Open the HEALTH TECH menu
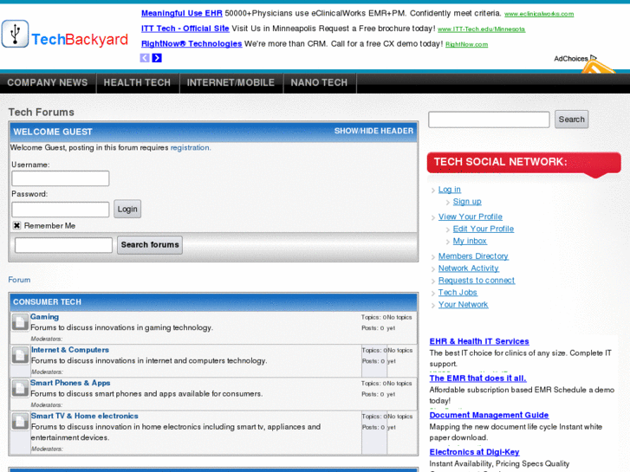Viewport: 630px width, 472px height. click(x=137, y=83)
